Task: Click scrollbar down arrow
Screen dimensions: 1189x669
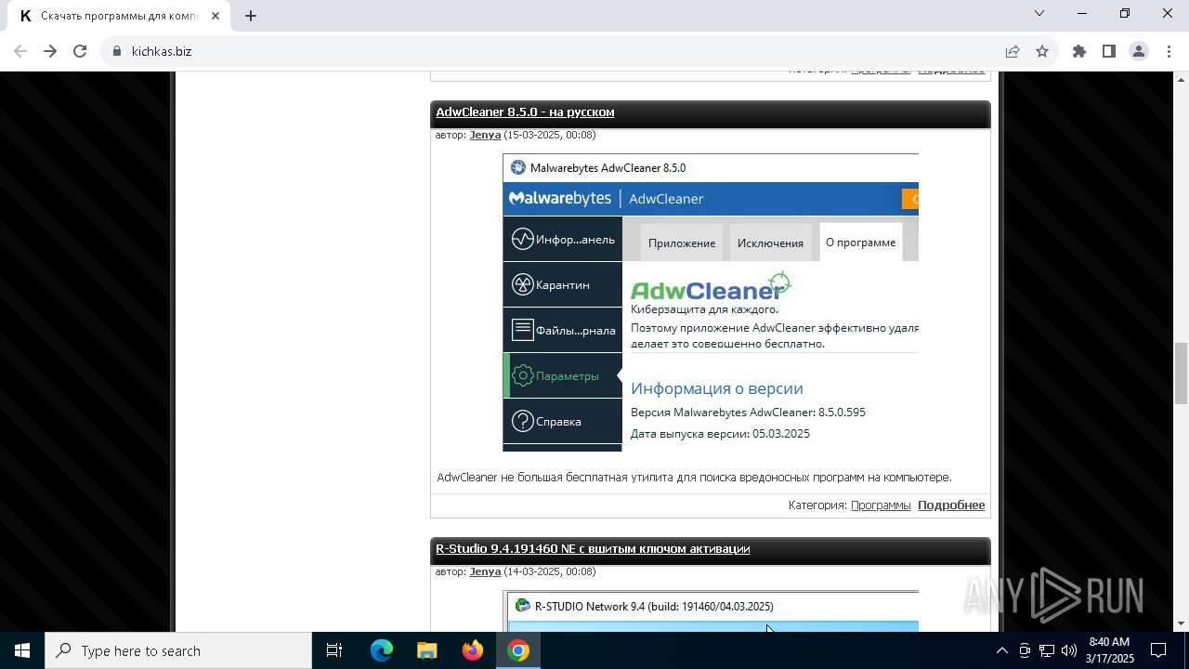Action: coord(1181,623)
